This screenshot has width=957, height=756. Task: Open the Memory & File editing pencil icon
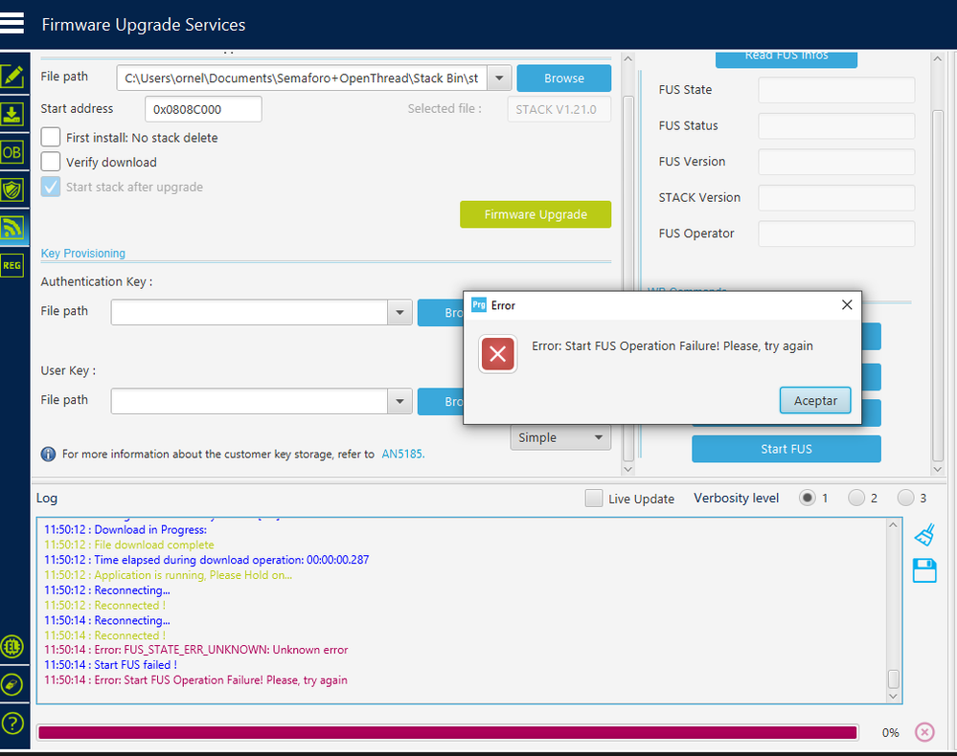(12, 77)
